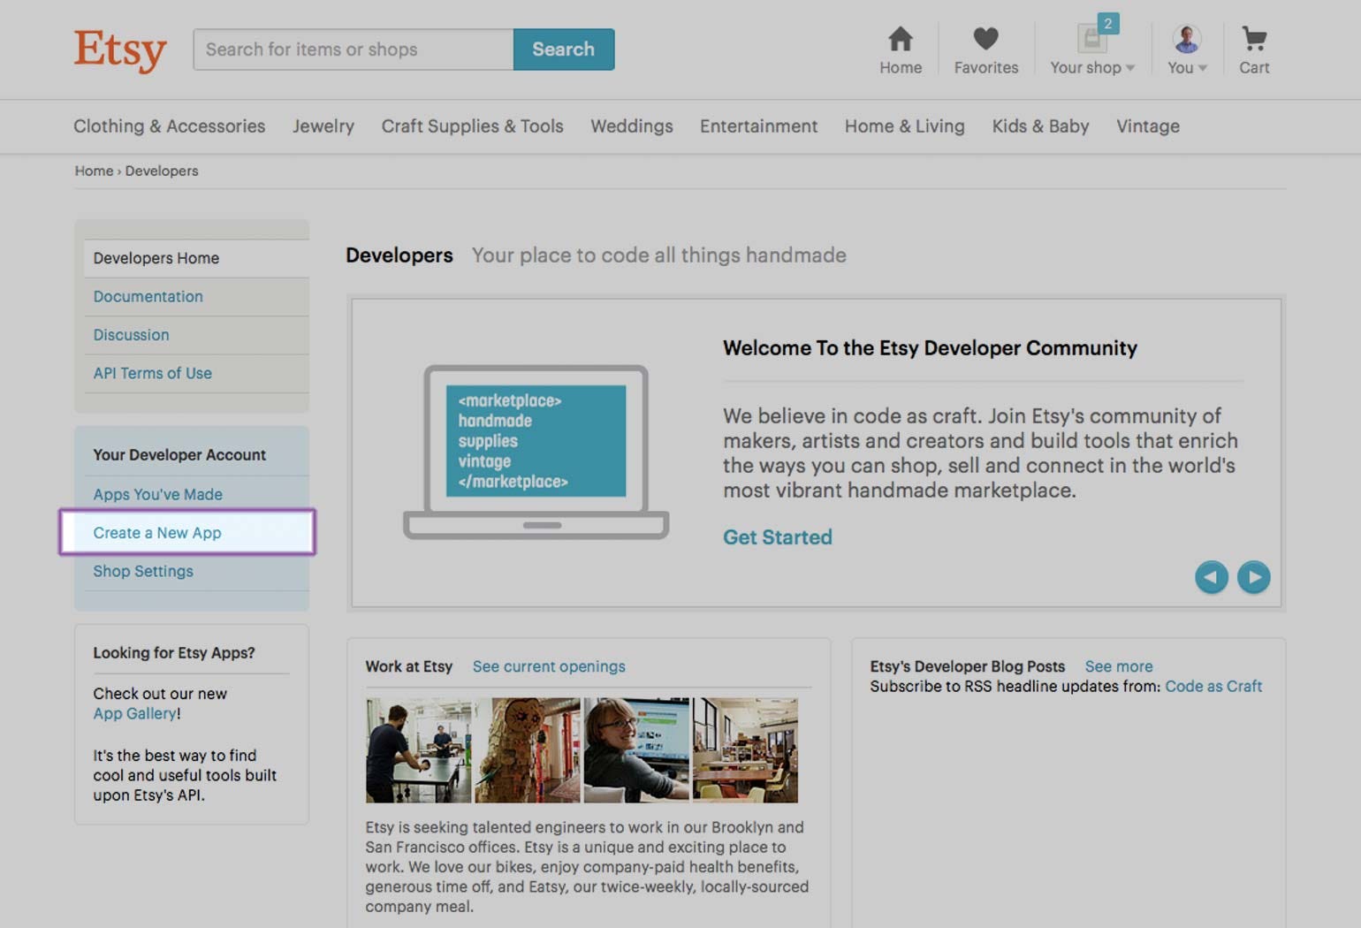
Task: Open Home & Living category
Action: 904,126
